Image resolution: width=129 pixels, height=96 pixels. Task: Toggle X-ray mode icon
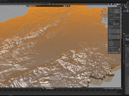(x=114, y=4)
